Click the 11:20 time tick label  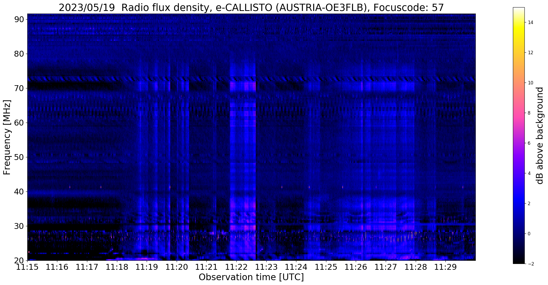tap(176, 267)
